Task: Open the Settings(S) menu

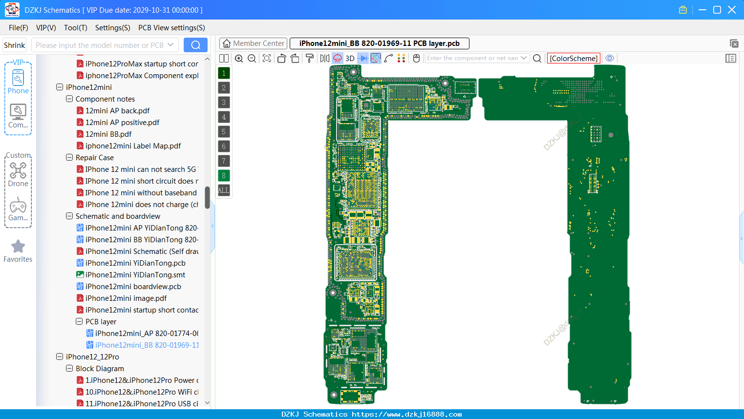Action: pyautogui.click(x=113, y=28)
